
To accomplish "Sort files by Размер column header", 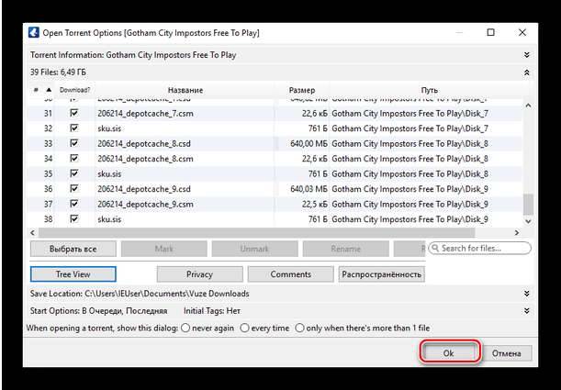I will (x=301, y=90).
